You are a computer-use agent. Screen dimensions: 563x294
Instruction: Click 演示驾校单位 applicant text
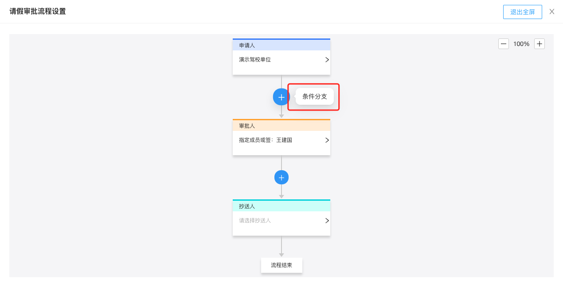tap(255, 60)
